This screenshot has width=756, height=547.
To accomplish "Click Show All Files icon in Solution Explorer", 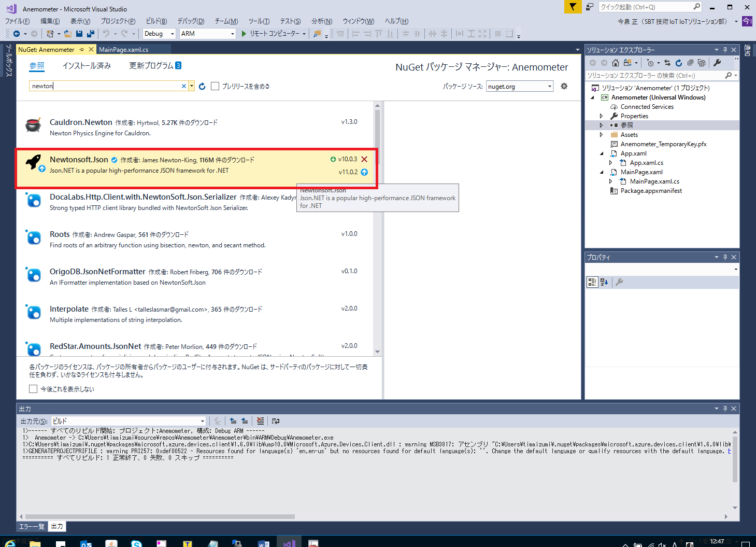I will click(702, 63).
